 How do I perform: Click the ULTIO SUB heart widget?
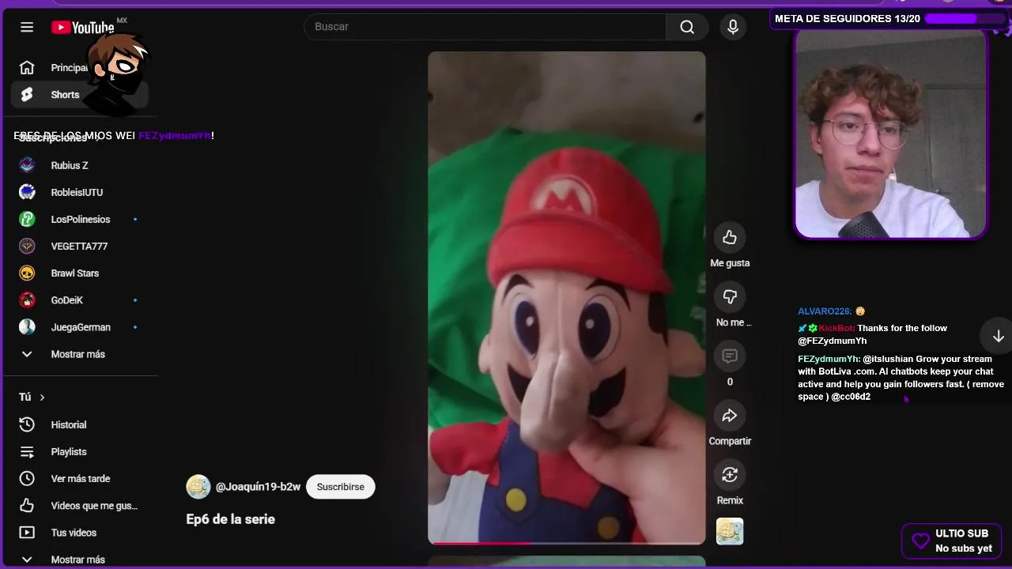(x=951, y=541)
